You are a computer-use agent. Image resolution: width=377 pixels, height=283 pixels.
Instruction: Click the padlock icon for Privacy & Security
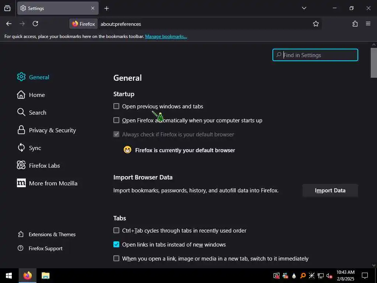21,130
